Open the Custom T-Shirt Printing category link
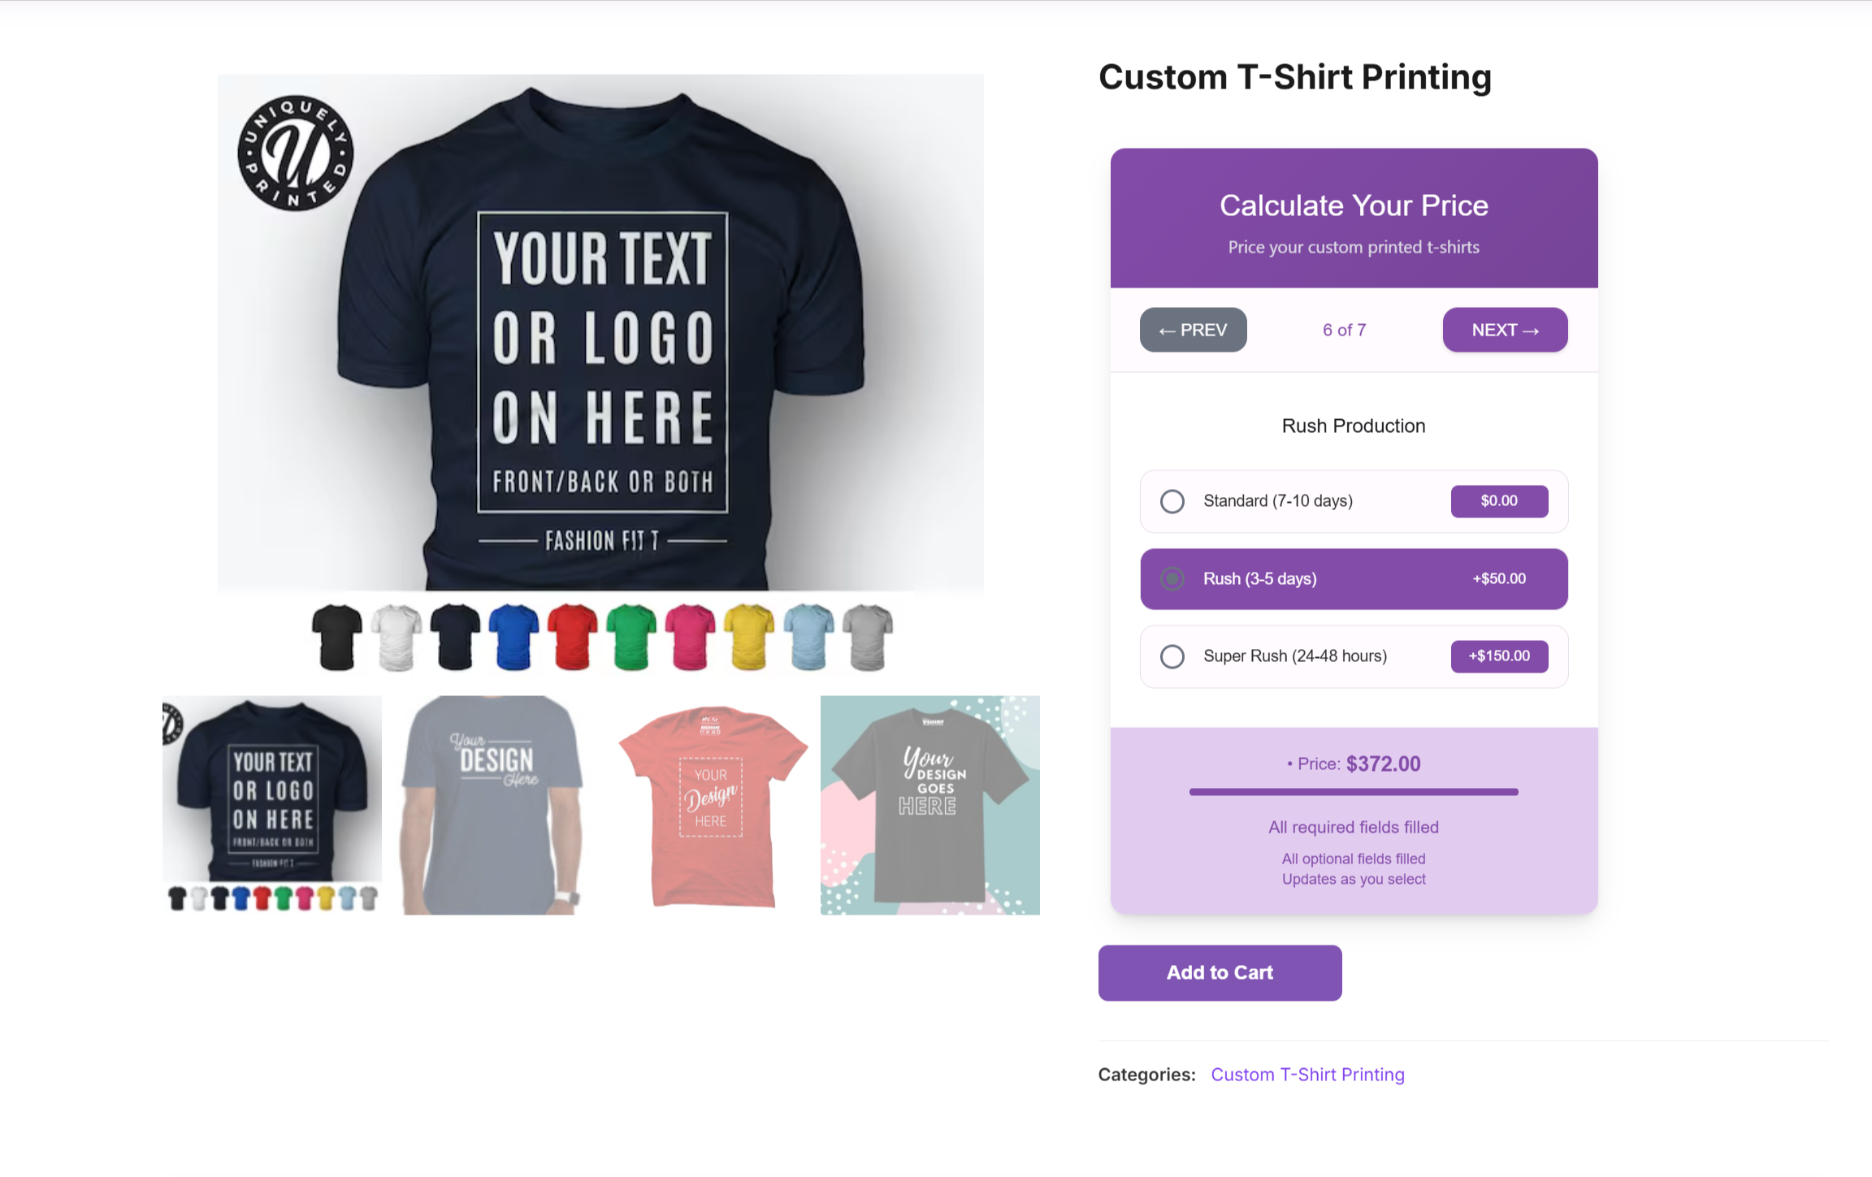This screenshot has width=1872, height=1177. [1307, 1075]
